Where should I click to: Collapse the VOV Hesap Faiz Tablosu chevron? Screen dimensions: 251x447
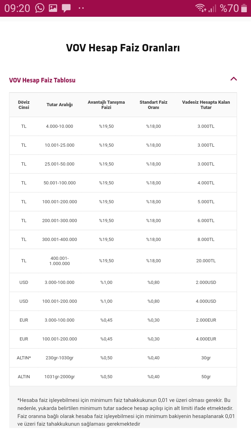coord(234,79)
